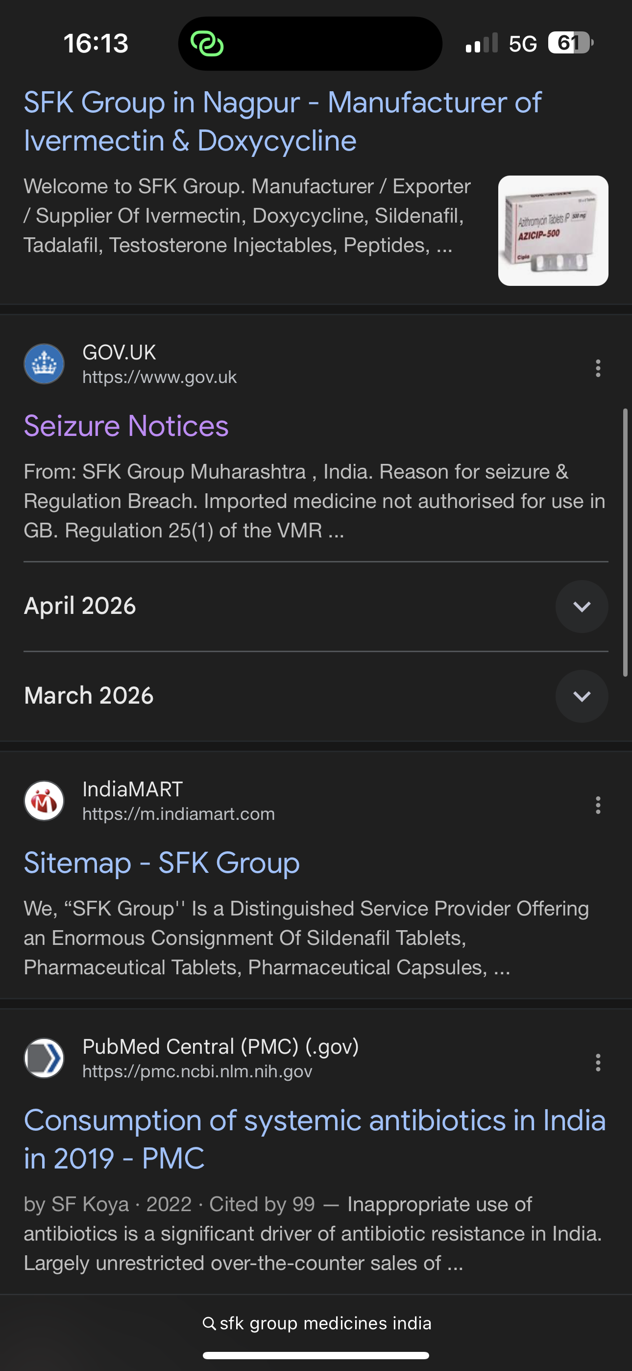The width and height of the screenshot is (632, 1371).
Task: Tap the https://www.gov.uk URL text
Action: (x=159, y=378)
